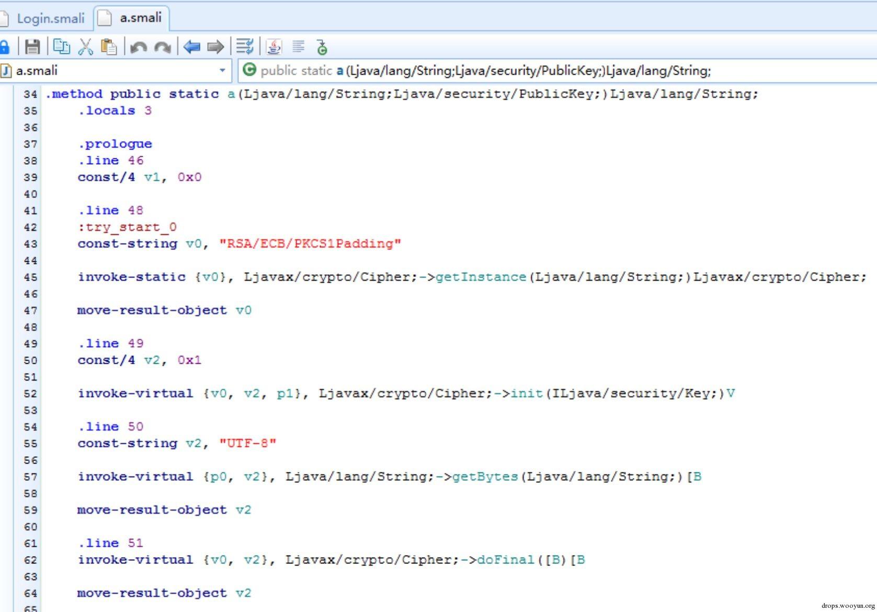Click the save floppy disk icon

click(x=32, y=47)
